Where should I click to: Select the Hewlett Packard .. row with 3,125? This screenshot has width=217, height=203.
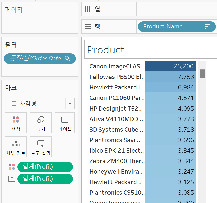116,182
